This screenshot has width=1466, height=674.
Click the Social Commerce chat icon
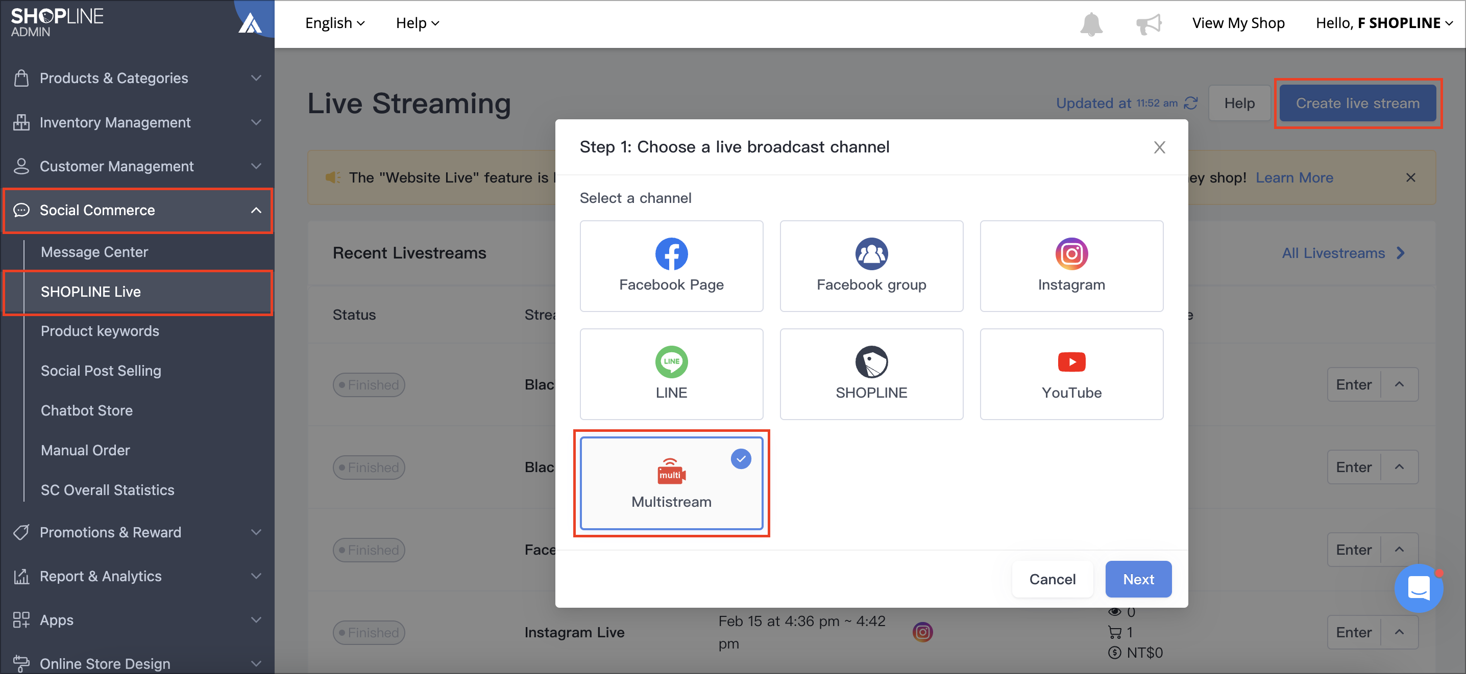(x=21, y=210)
